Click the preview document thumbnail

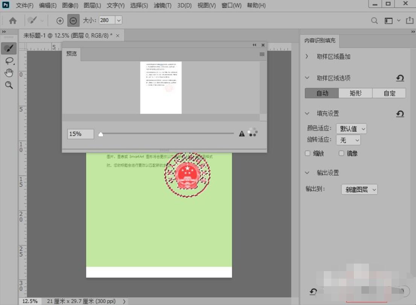tap(161, 88)
